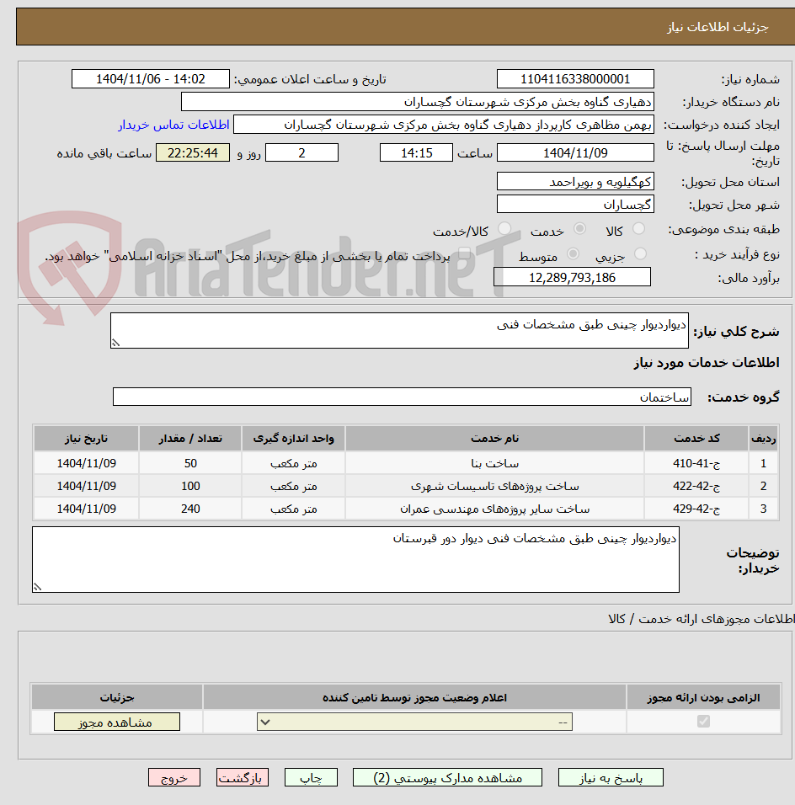
Task: Open مشاهده مدارک پیوستی (2) attachments
Action: (447, 777)
